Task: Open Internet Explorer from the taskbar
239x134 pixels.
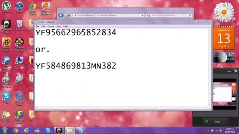Action: pyautogui.click(x=27, y=130)
